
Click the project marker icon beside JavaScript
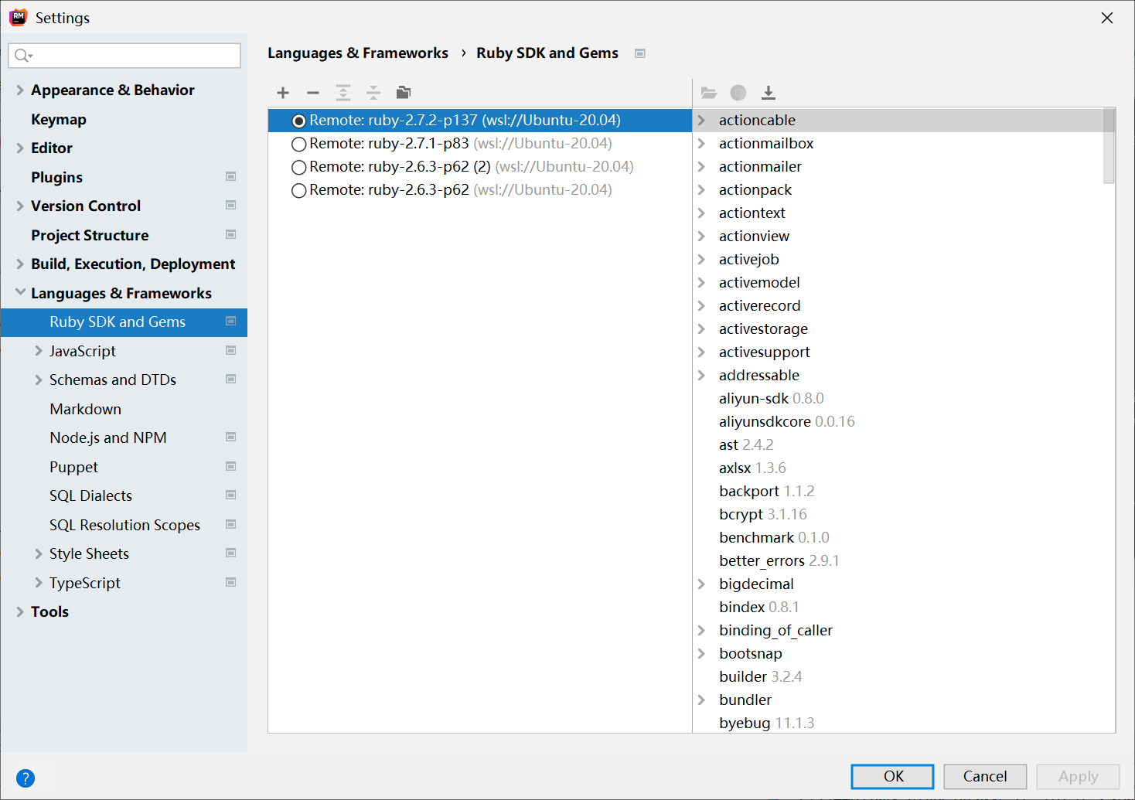[x=230, y=350]
